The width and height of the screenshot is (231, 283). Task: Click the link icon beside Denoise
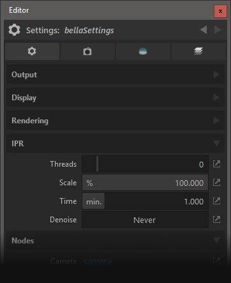216,220
